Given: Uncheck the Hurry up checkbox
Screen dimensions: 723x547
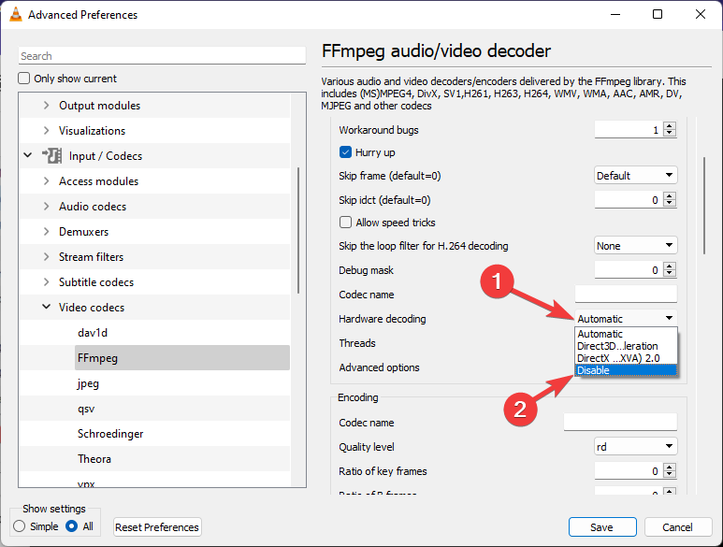Looking at the screenshot, I should (345, 152).
